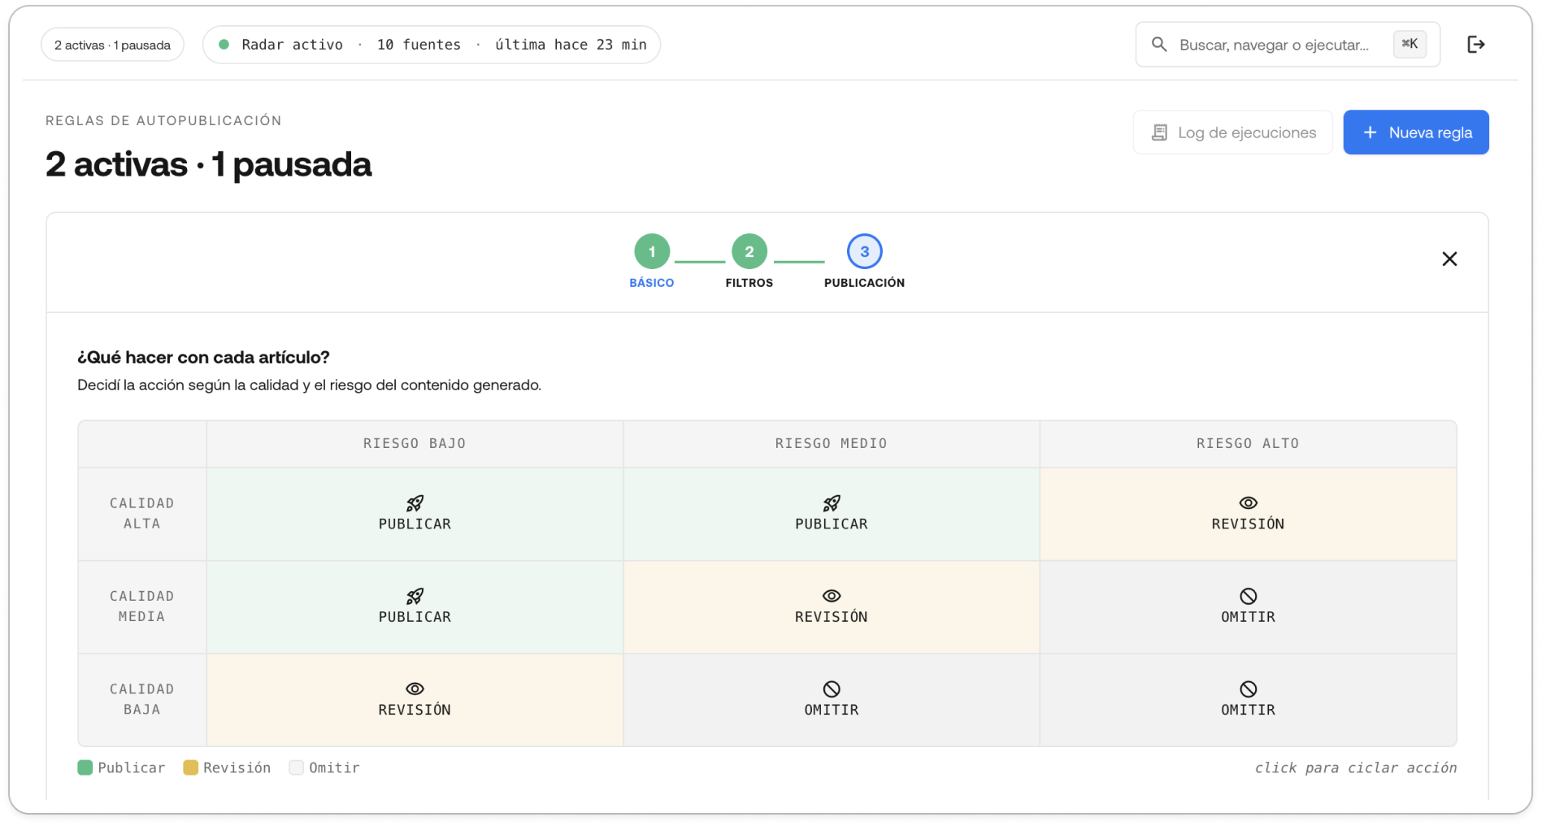Open Log de ejecuciones
The width and height of the screenshot is (1542, 826).
click(x=1232, y=133)
